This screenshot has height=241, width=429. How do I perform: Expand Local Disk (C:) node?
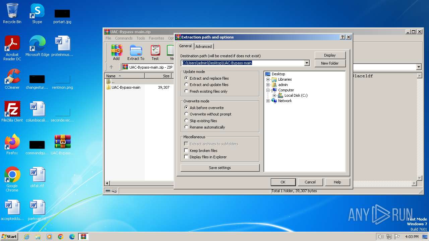274,95
